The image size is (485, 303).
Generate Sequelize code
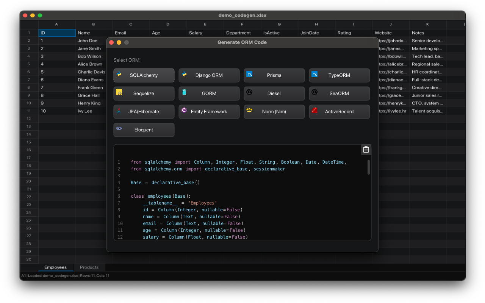144,94
